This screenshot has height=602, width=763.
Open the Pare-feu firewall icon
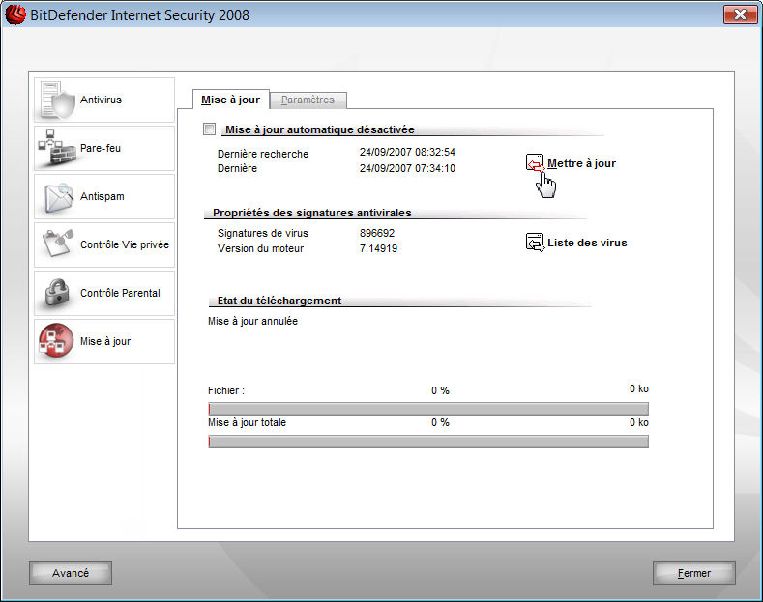click(55, 149)
